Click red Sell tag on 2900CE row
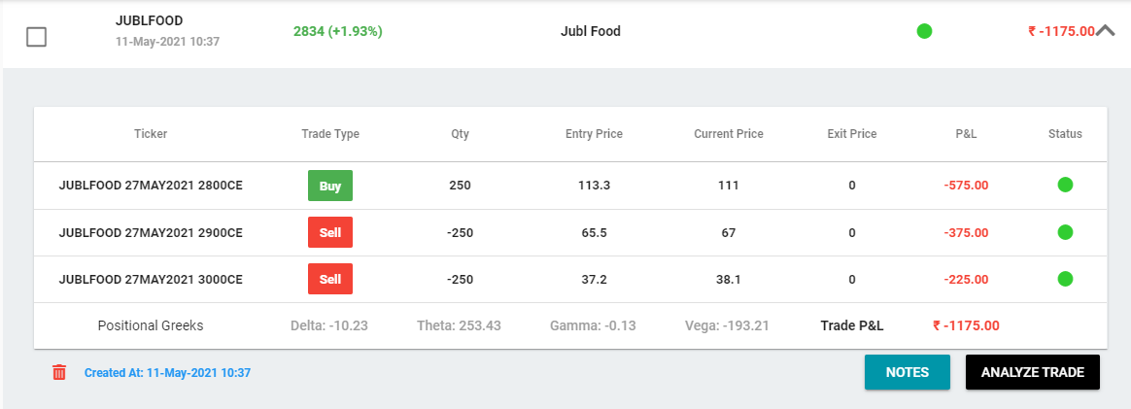 tap(330, 232)
